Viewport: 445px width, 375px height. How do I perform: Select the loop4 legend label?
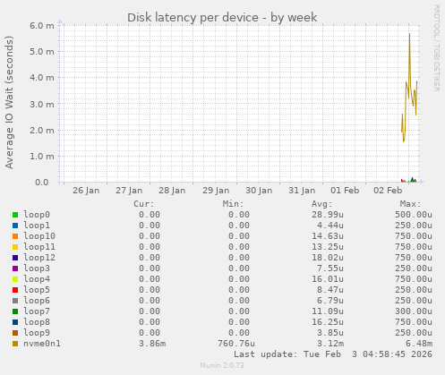click(37, 279)
